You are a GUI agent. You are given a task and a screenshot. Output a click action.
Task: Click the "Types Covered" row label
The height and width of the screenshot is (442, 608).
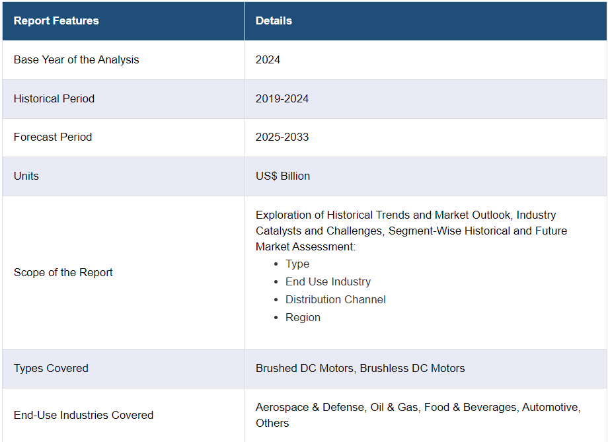tap(51, 368)
